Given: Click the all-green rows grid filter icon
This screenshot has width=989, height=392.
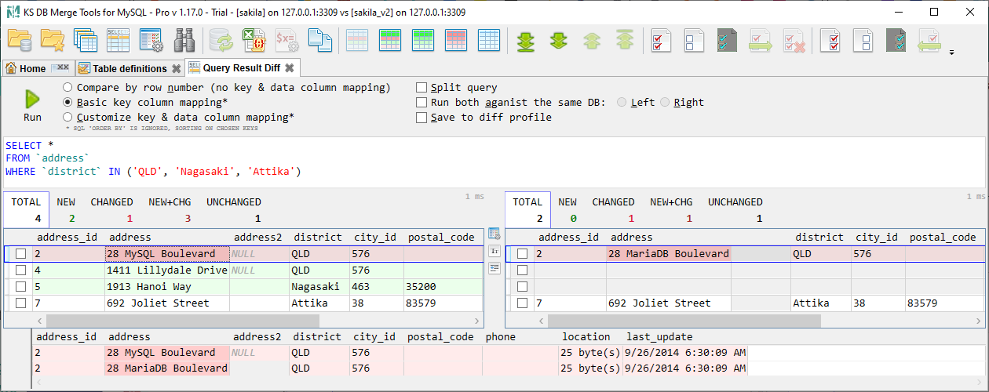Looking at the screenshot, I should [423, 39].
